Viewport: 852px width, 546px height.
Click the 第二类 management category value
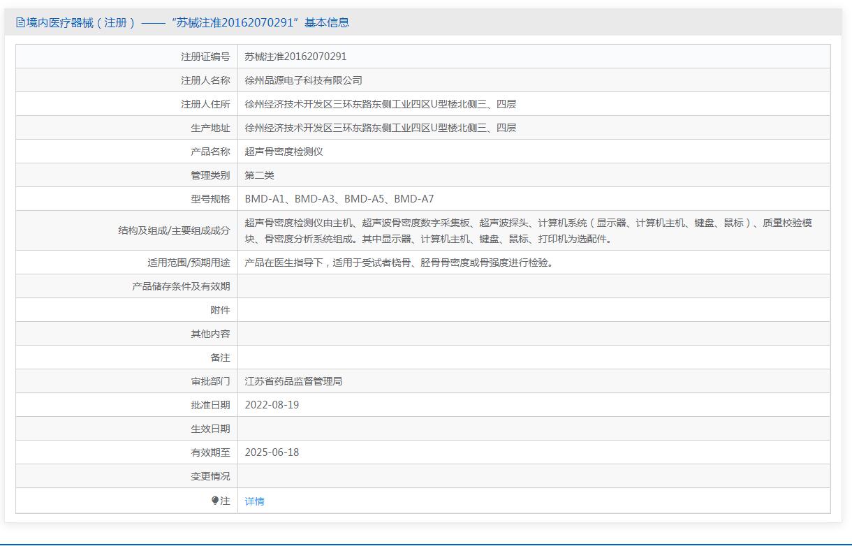(x=259, y=175)
